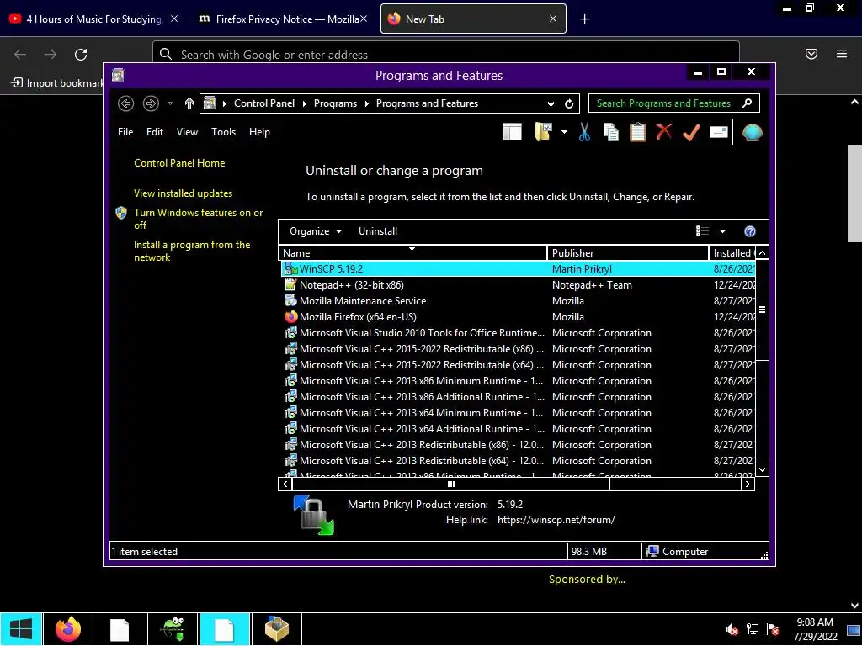This screenshot has width=862, height=646.
Task: Click the horizontal scrollbar thumb of program list
Action: point(451,484)
